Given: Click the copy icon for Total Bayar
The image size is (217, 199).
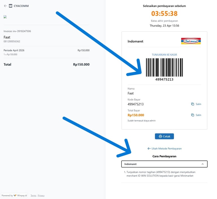Looking at the screenshot, I should [193, 115].
